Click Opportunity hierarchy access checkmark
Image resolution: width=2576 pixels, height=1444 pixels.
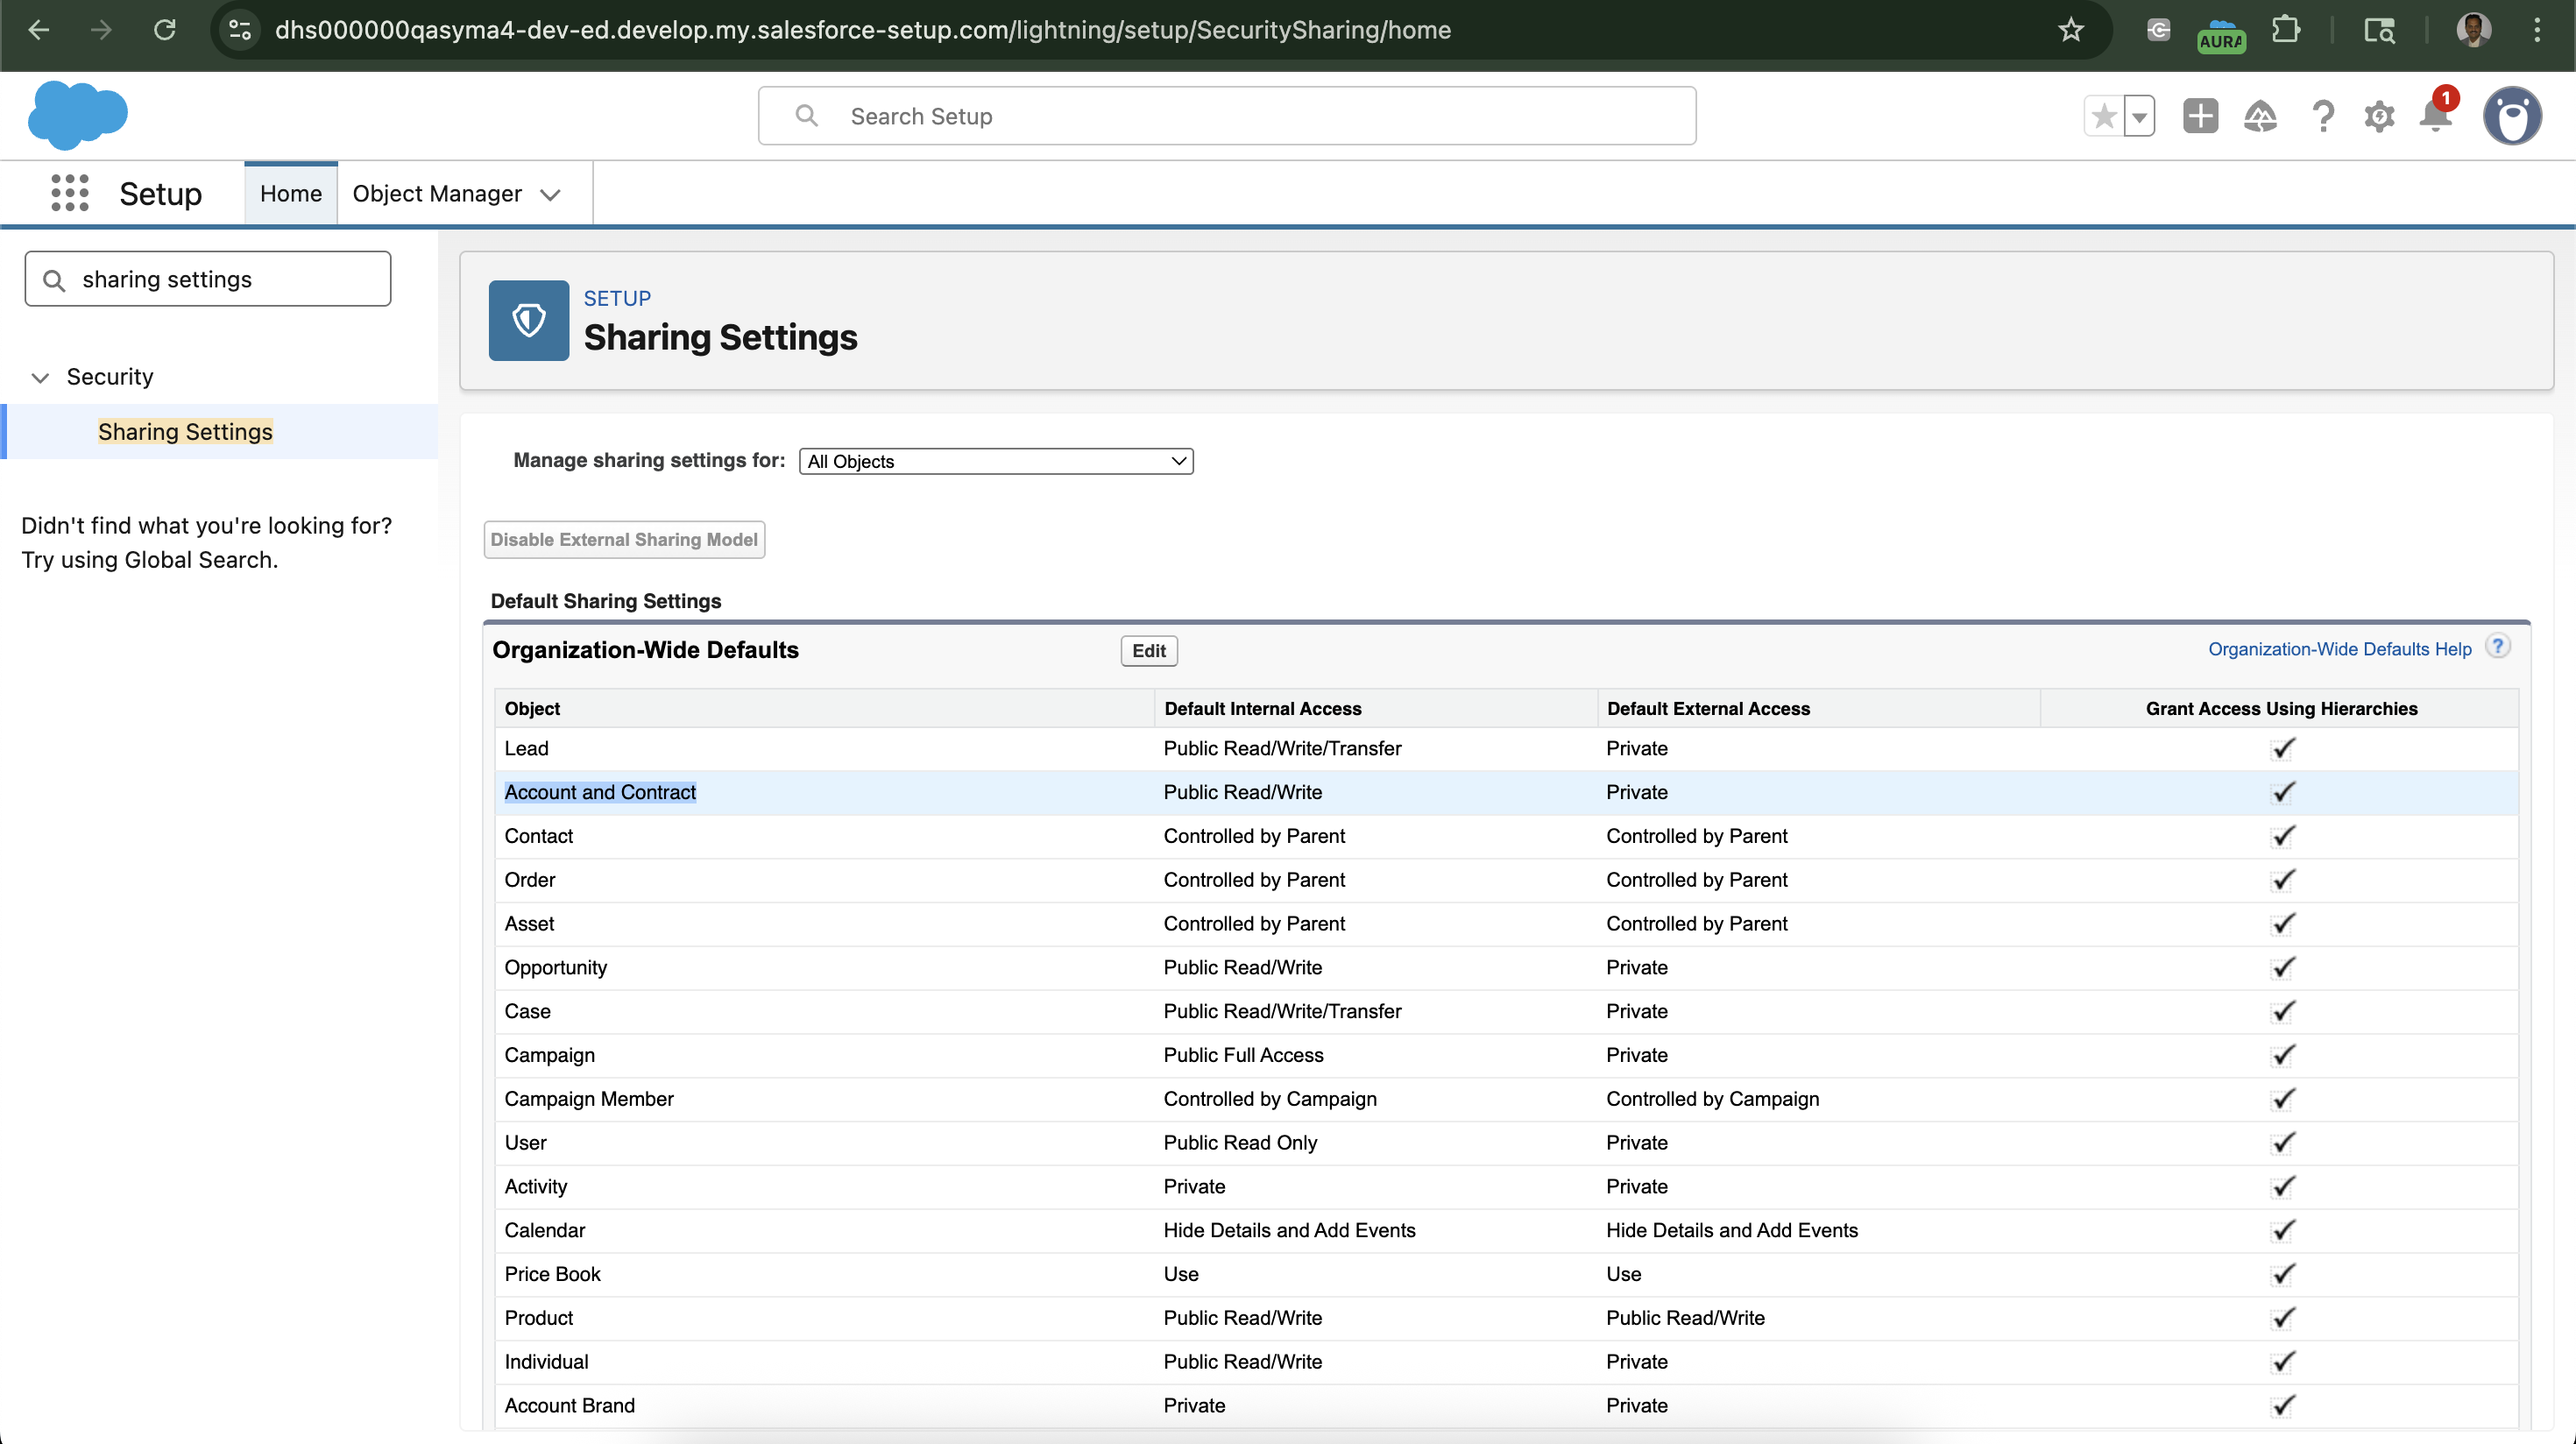[2282, 967]
